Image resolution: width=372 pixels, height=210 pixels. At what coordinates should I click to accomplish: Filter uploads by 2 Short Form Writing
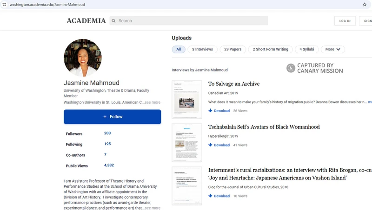pos(270,49)
